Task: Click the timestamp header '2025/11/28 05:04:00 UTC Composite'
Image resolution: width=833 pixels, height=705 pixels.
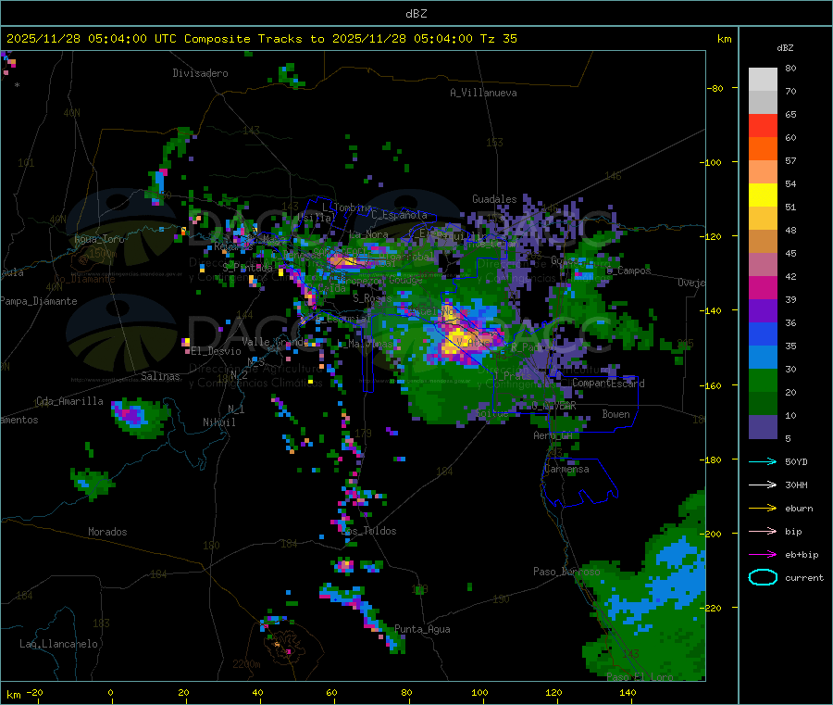Action: pos(129,39)
